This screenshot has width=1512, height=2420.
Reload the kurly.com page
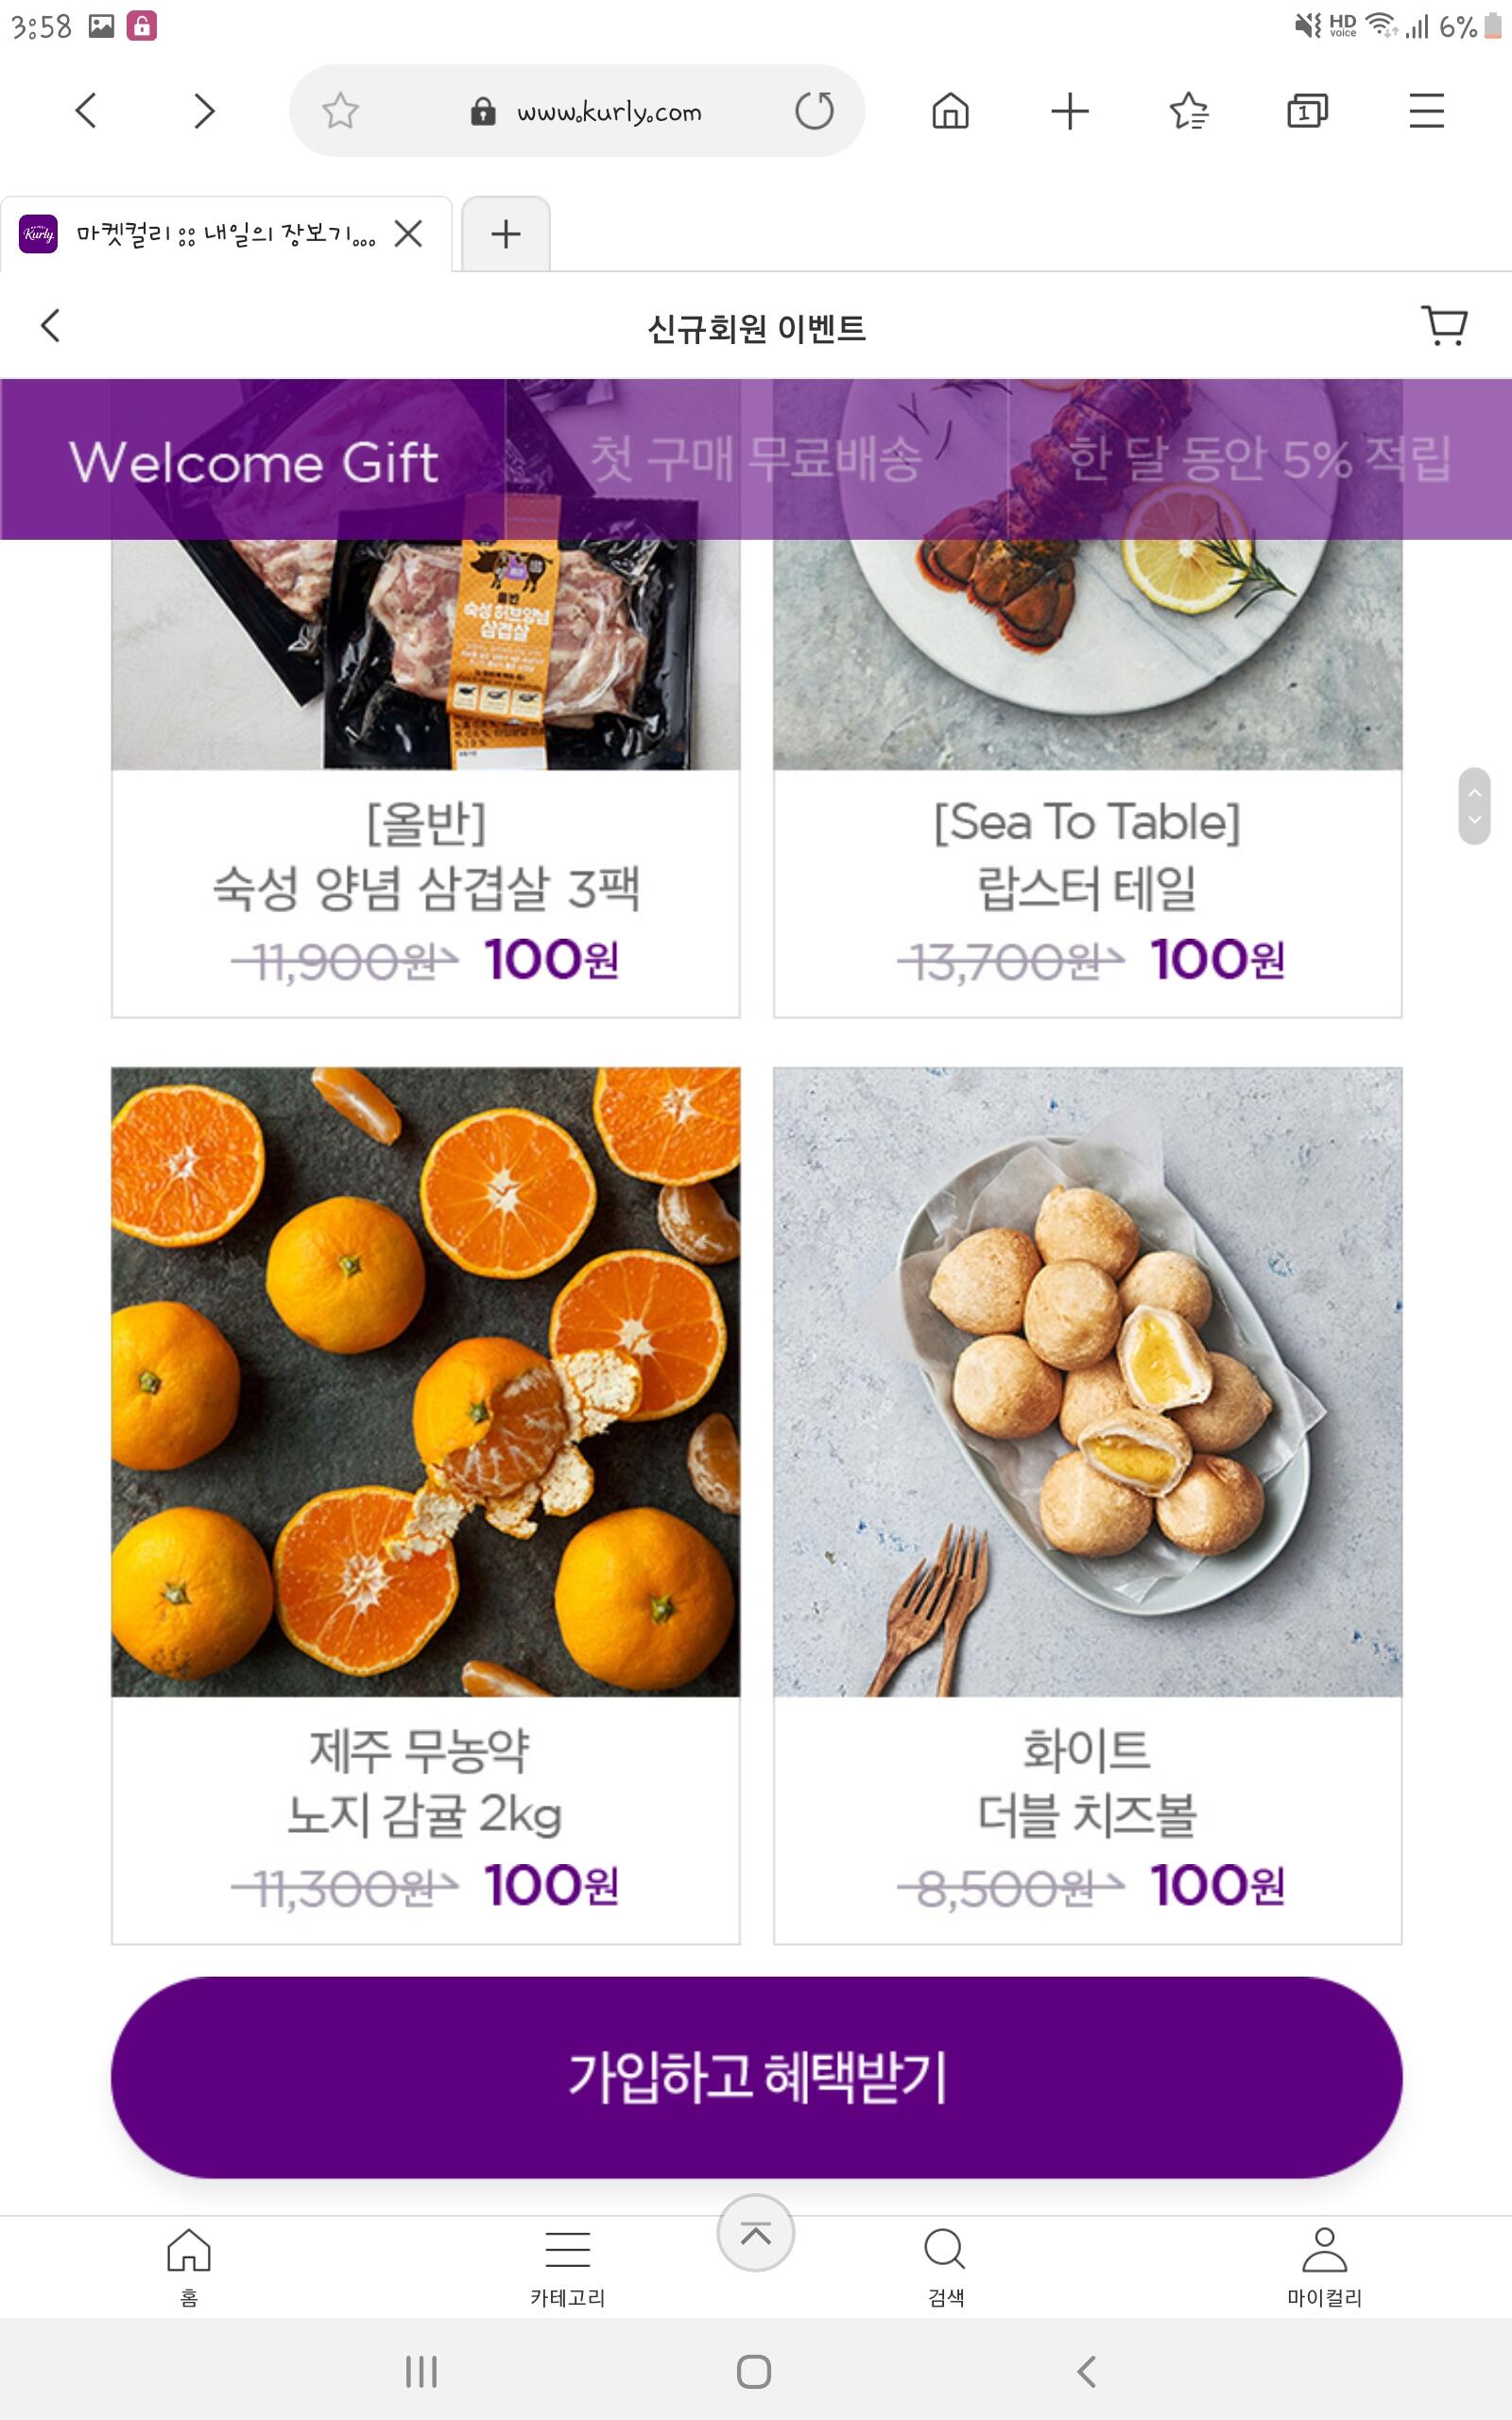[x=814, y=111]
